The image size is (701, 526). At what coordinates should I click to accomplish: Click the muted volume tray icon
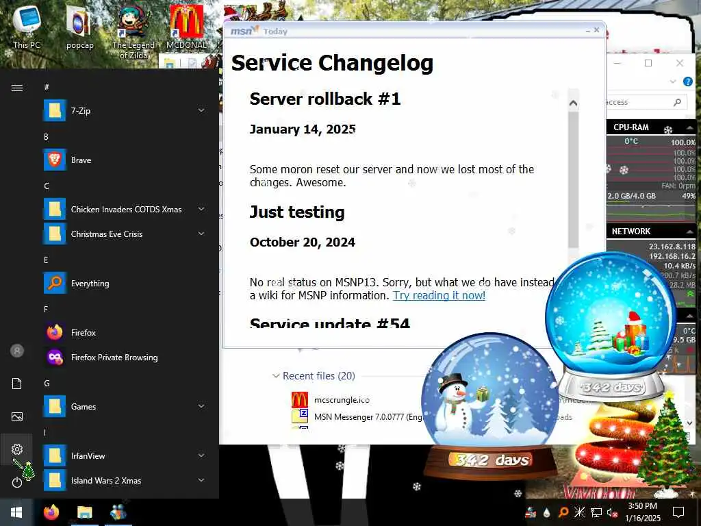coord(612,512)
